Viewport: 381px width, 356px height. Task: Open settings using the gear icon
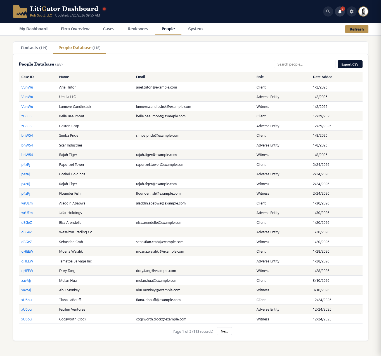pyautogui.click(x=351, y=11)
